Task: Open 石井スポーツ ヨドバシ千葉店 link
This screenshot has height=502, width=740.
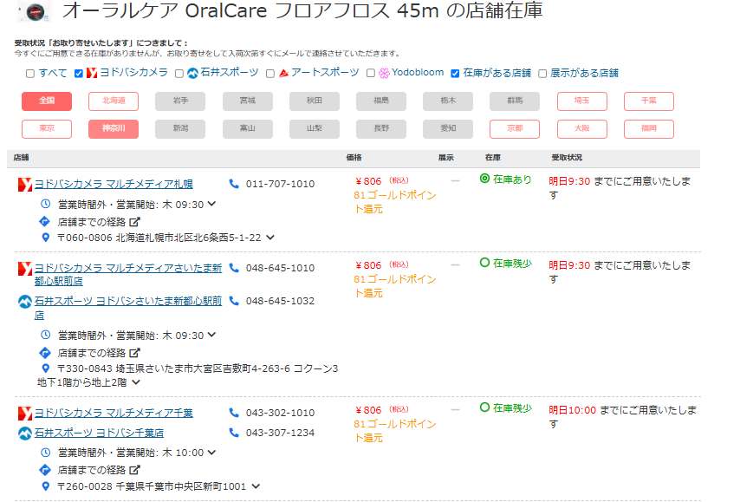Action: click(99, 433)
